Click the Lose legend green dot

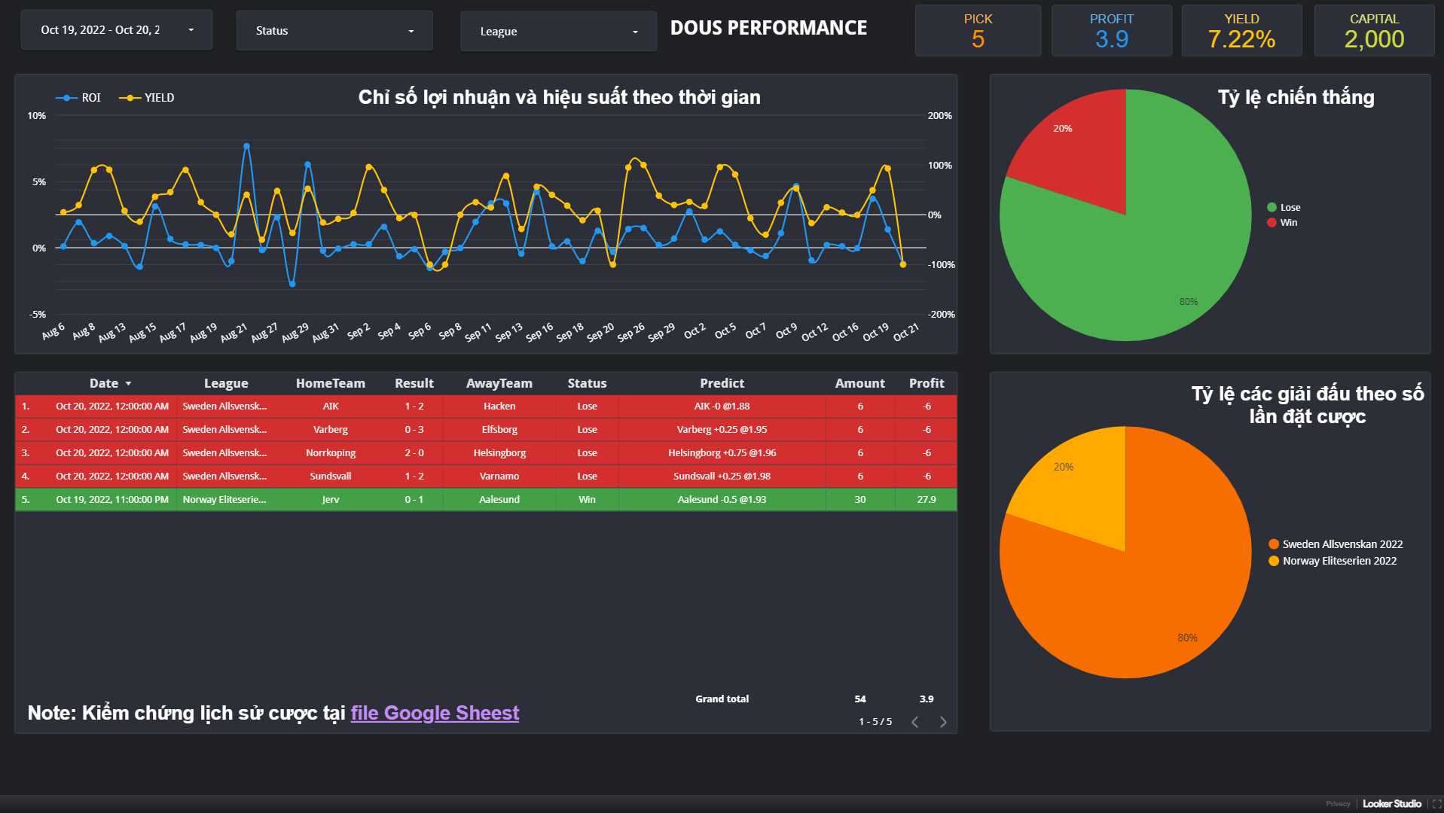click(x=1272, y=208)
